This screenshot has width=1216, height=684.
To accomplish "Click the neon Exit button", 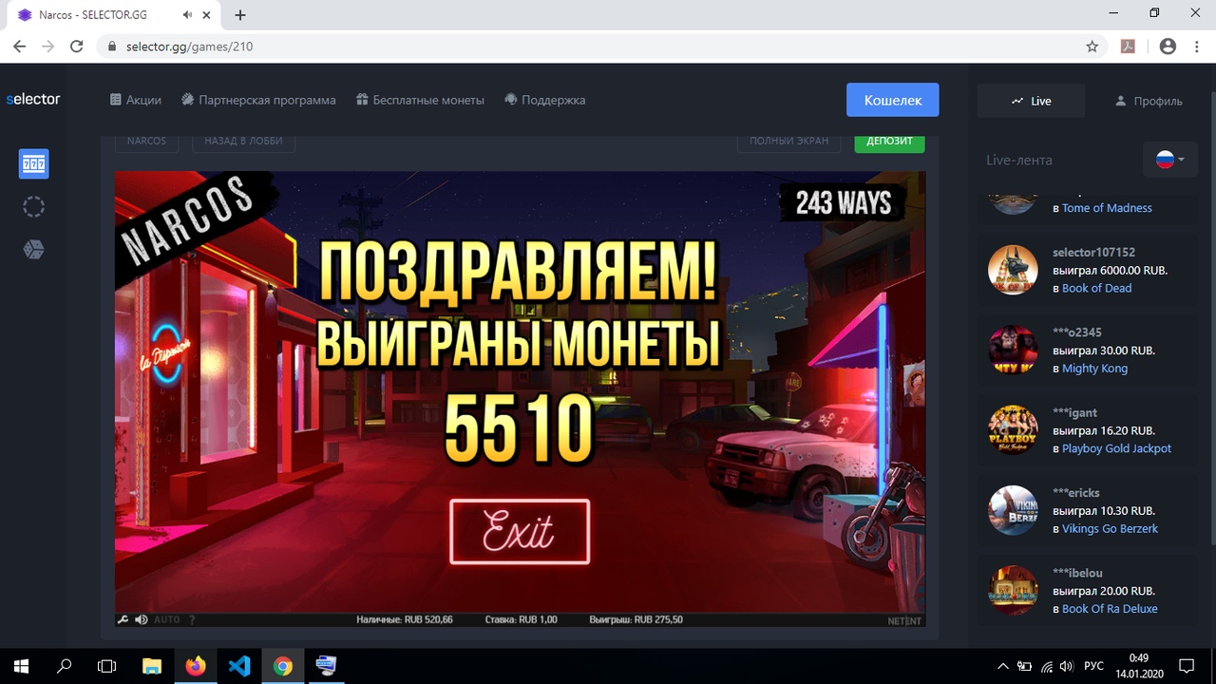I will [x=520, y=531].
